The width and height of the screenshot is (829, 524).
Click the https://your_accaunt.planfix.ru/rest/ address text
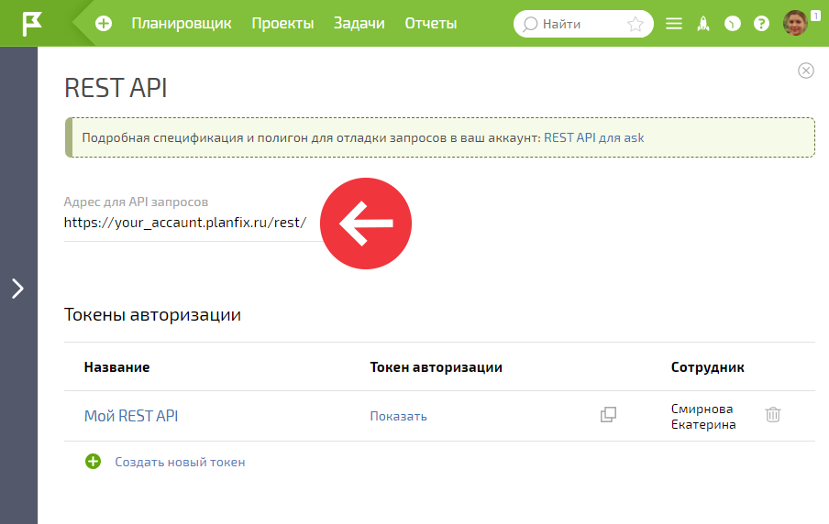(x=185, y=223)
